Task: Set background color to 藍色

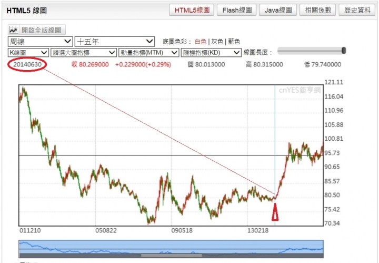Action: click(x=234, y=42)
